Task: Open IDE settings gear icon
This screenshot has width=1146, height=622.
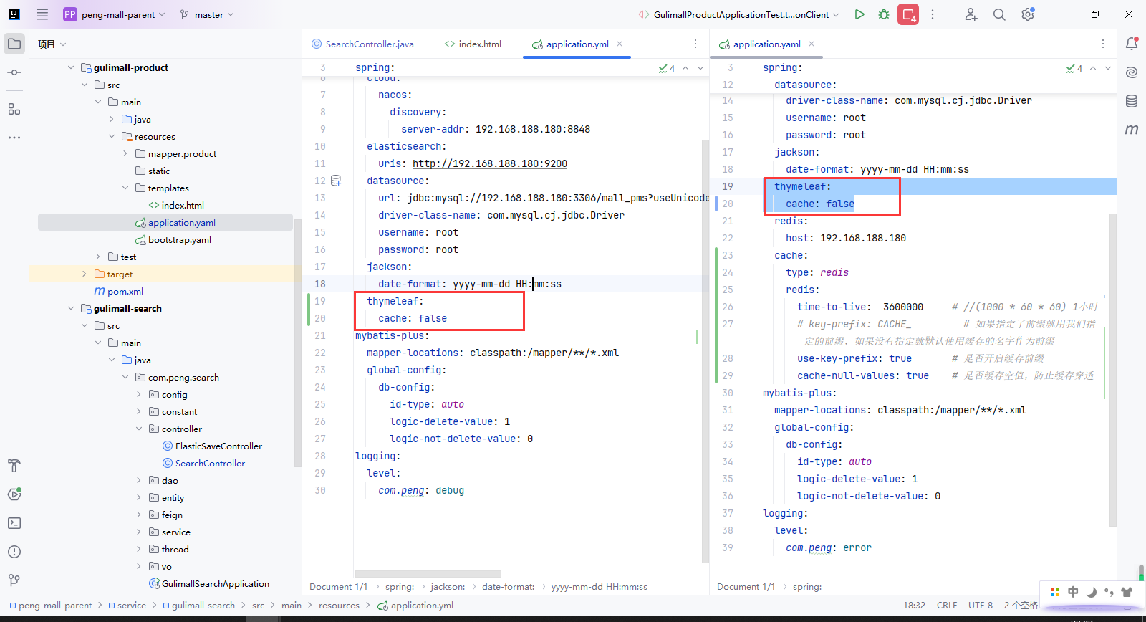Action: [x=1028, y=14]
